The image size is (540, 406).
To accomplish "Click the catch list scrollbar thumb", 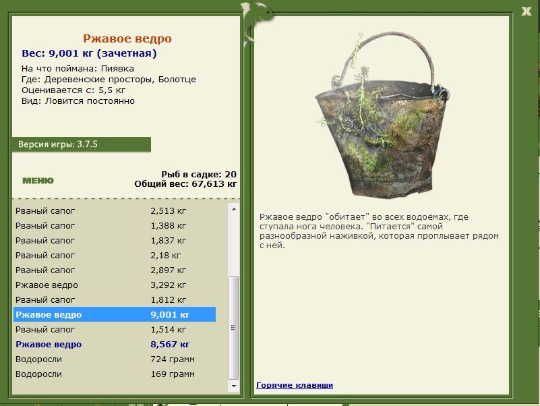I will coord(234,327).
